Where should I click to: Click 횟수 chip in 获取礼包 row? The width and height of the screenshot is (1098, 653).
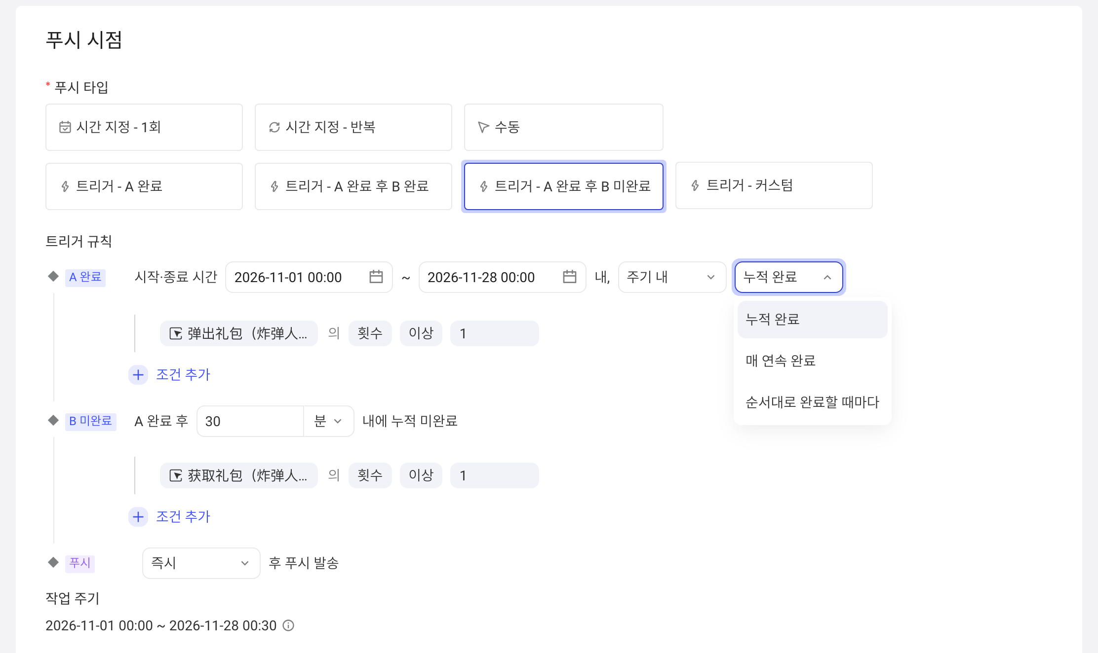pos(370,476)
